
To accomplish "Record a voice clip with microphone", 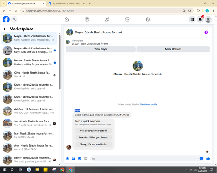I will pos(67,159).
